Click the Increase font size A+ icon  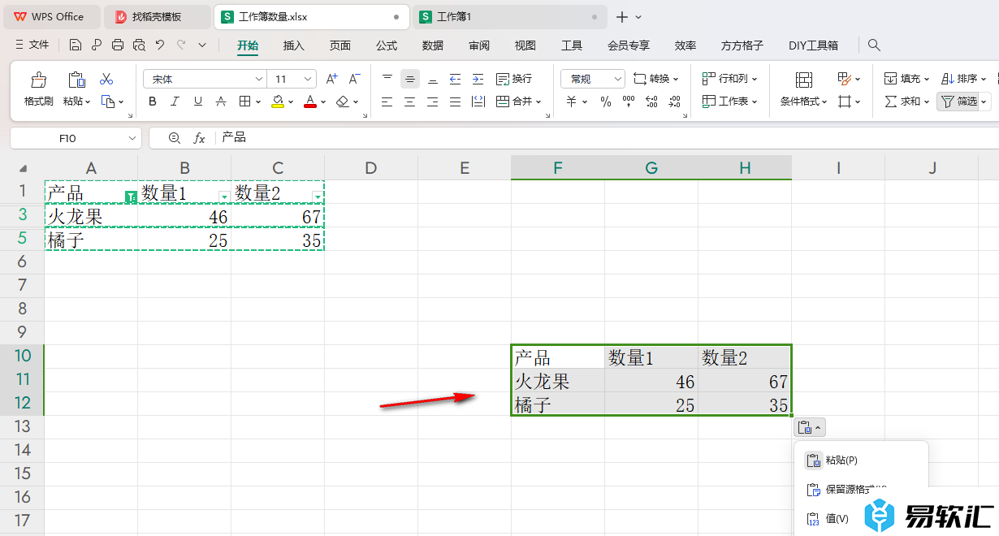(331, 79)
